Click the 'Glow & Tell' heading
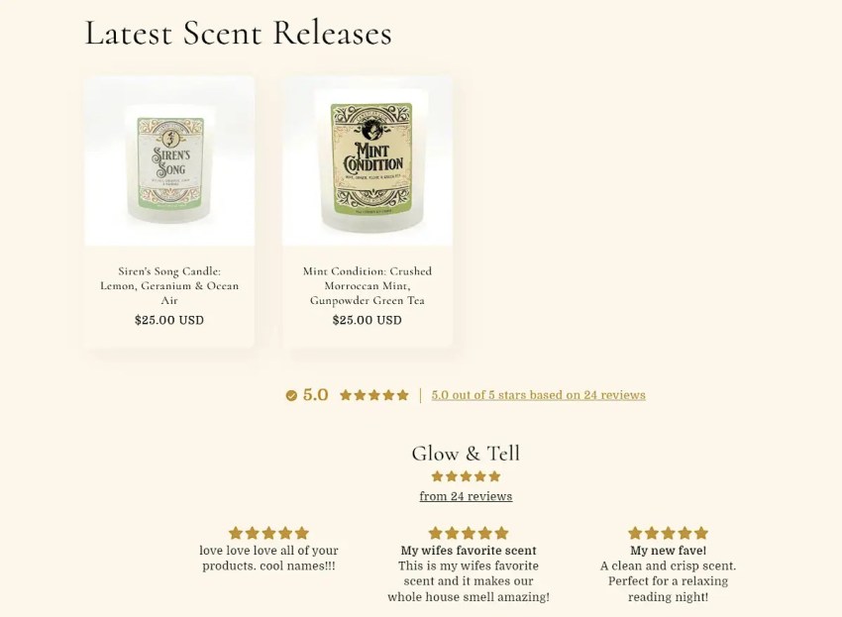The width and height of the screenshot is (842, 617). pyautogui.click(x=466, y=454)
